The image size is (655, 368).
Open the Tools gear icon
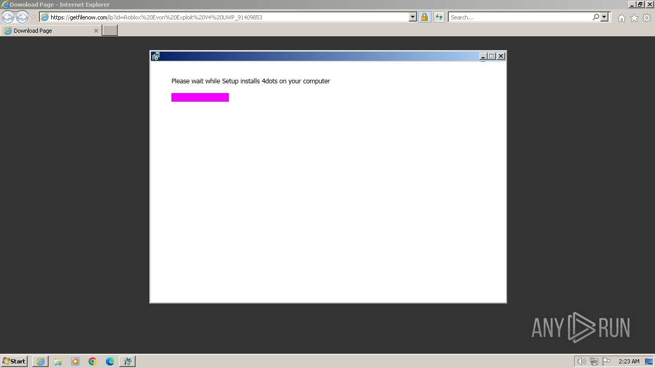(647, 18)
